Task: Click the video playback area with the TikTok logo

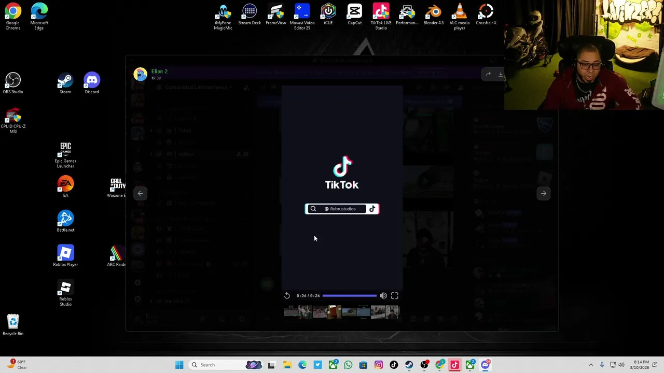Action: click(x=342, y=187)
